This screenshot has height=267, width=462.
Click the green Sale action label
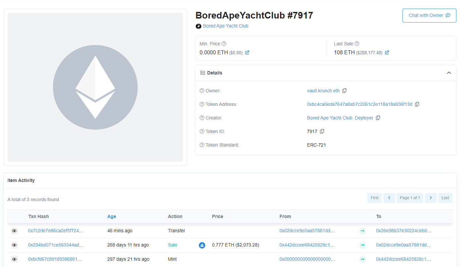[x=173, y=245]
